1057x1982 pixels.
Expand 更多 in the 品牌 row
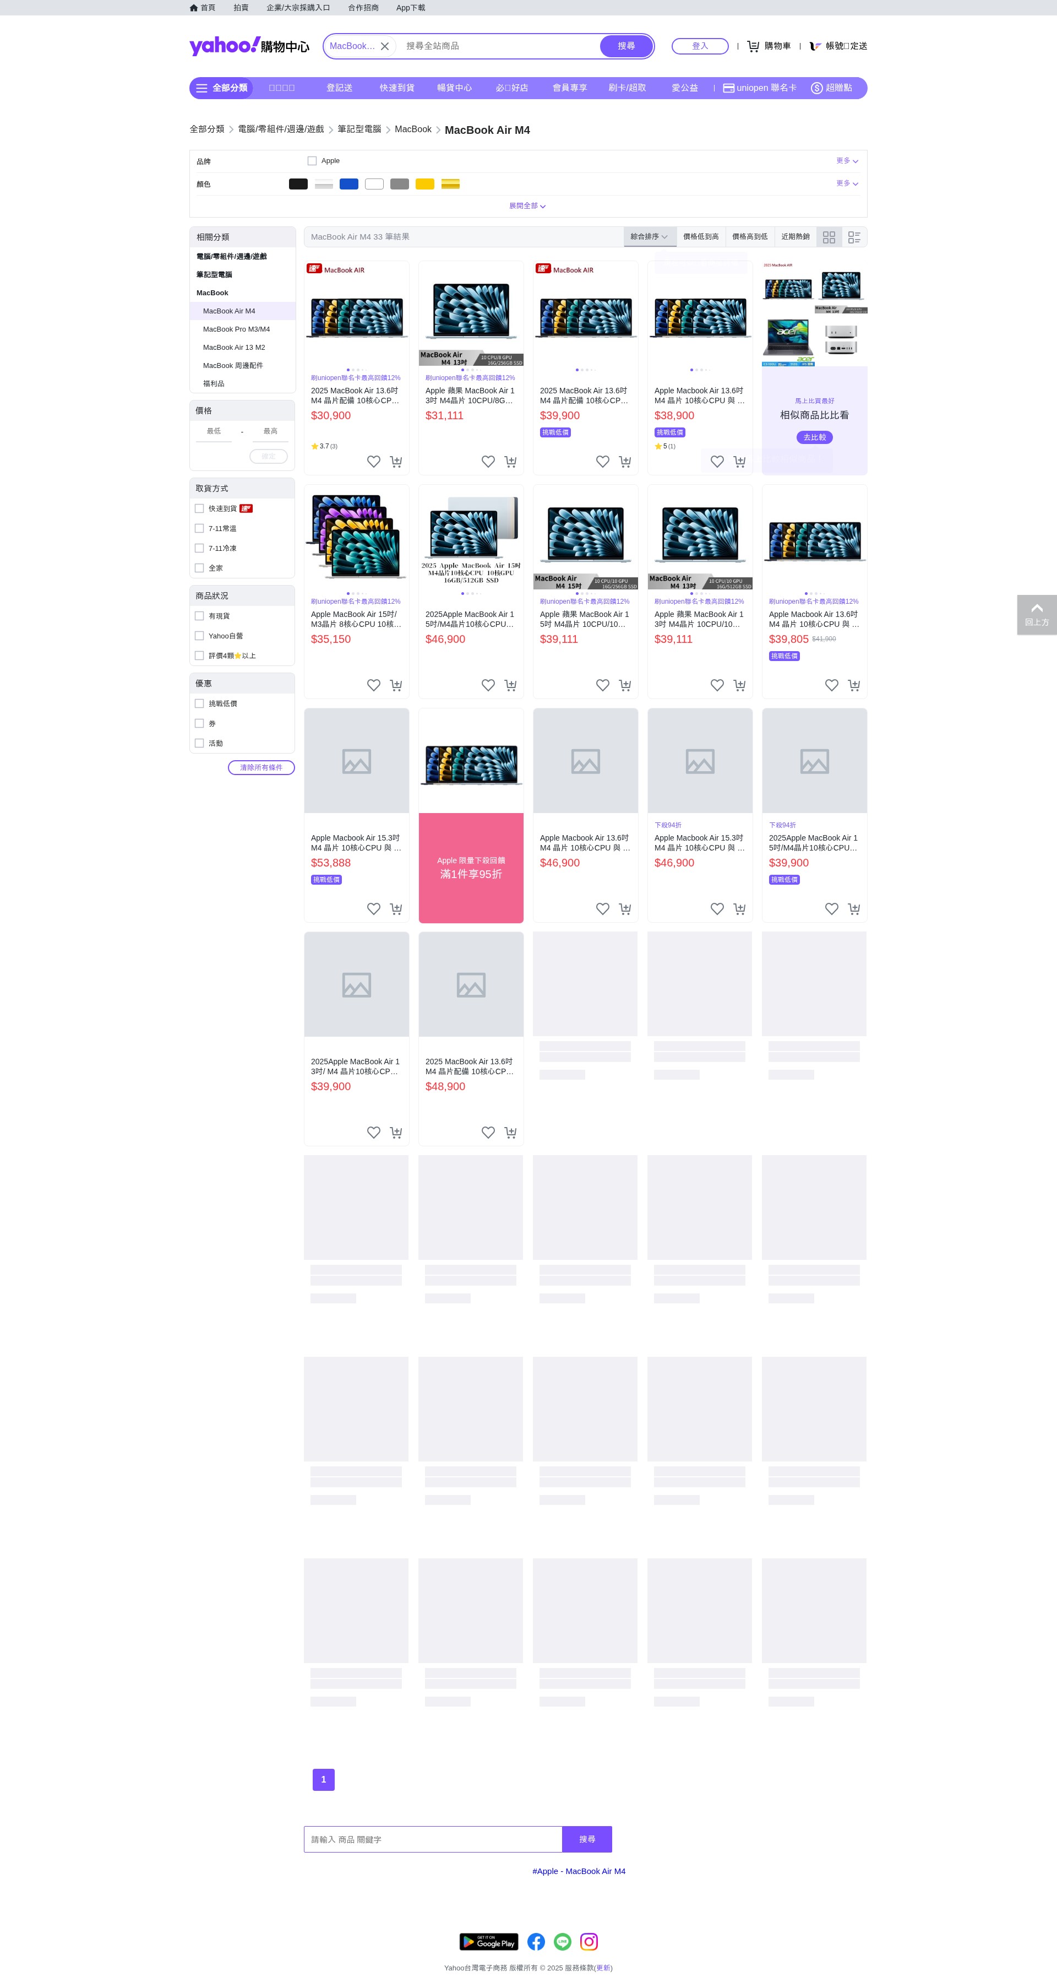847,161
